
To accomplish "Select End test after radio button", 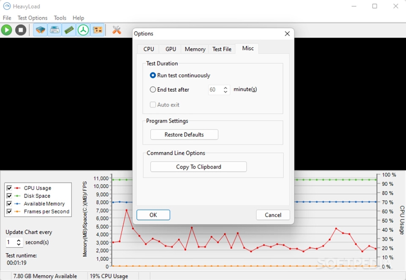I will click(153, 90).
